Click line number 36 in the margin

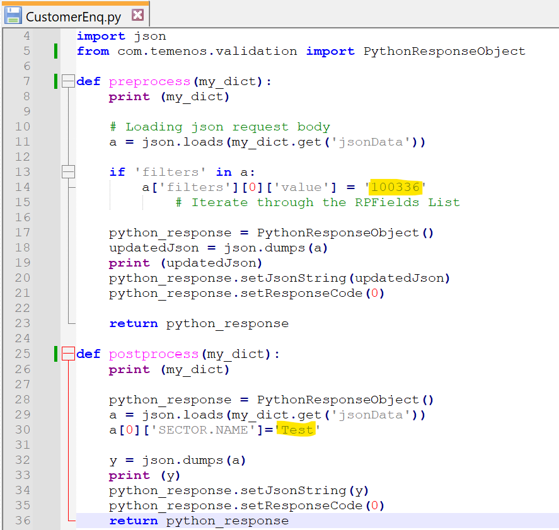tap(22, 521)
